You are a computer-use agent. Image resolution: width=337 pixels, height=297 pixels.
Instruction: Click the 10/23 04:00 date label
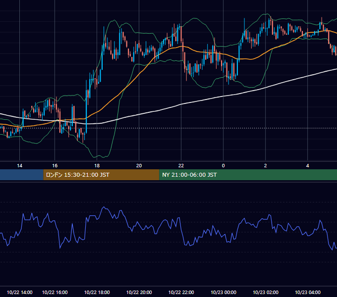(308, 292)
